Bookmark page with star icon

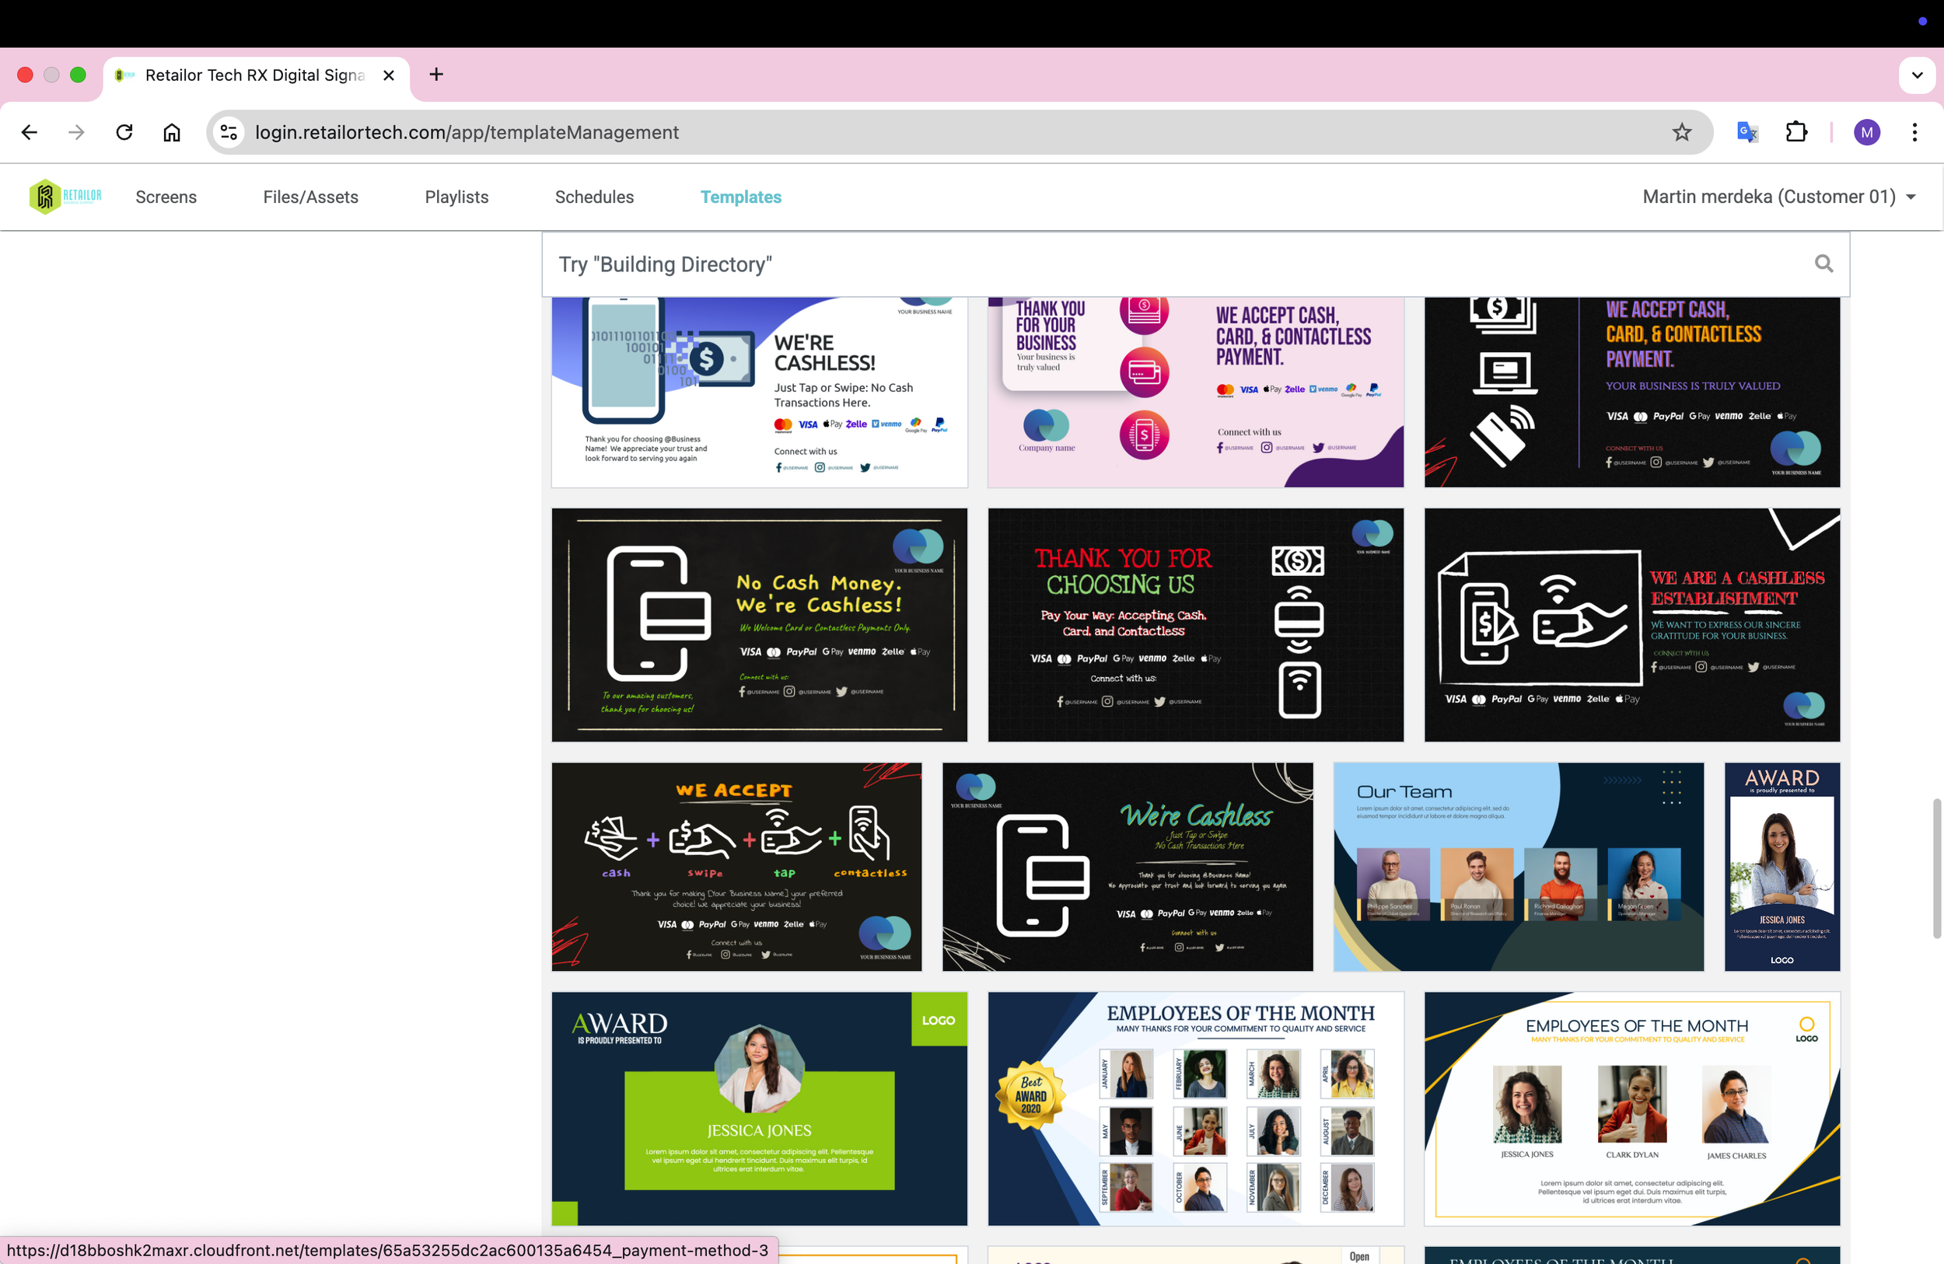(x=1681, y=132)
